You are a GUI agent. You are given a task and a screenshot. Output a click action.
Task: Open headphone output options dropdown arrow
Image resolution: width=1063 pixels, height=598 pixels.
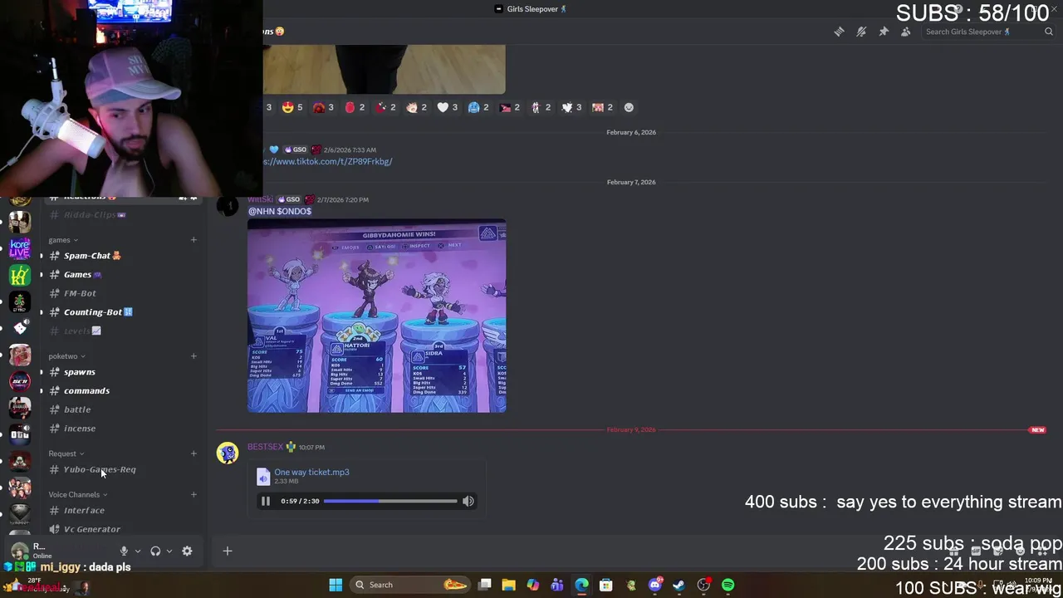pyautogui.click(x=169, y=551)
